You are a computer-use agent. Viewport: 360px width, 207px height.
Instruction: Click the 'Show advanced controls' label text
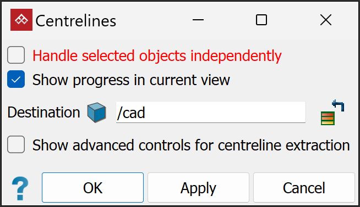(x=191, y=145)
